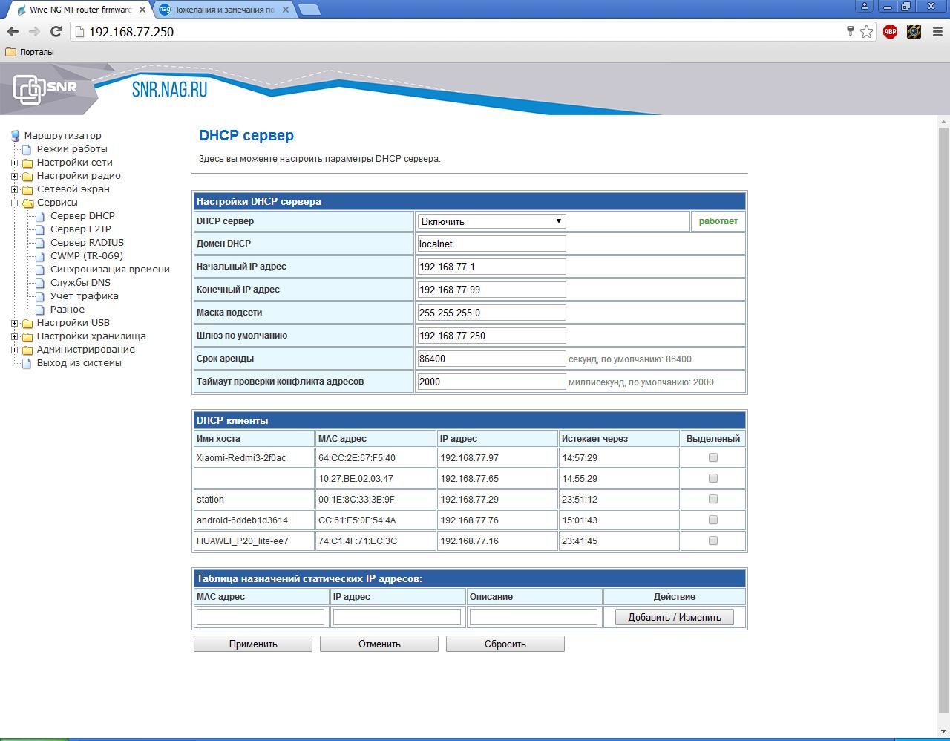This screenshot has height=741, width=950.
Task: Close the Wive-NG-MT router firmware tab
Action: 141,10
